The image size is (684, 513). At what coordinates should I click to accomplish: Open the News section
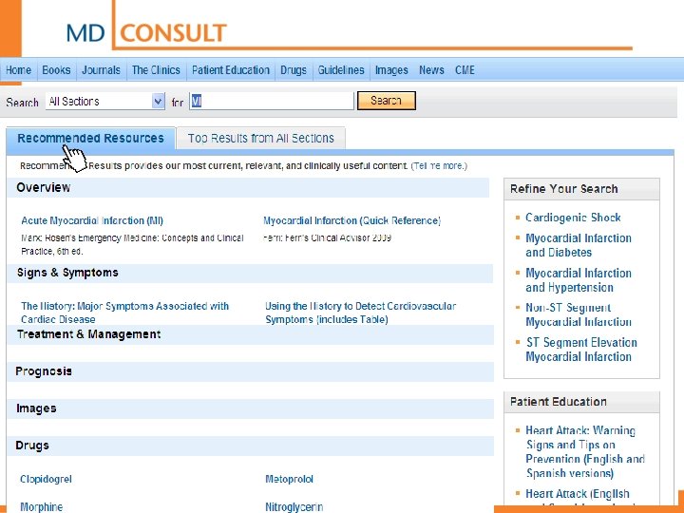431,70
